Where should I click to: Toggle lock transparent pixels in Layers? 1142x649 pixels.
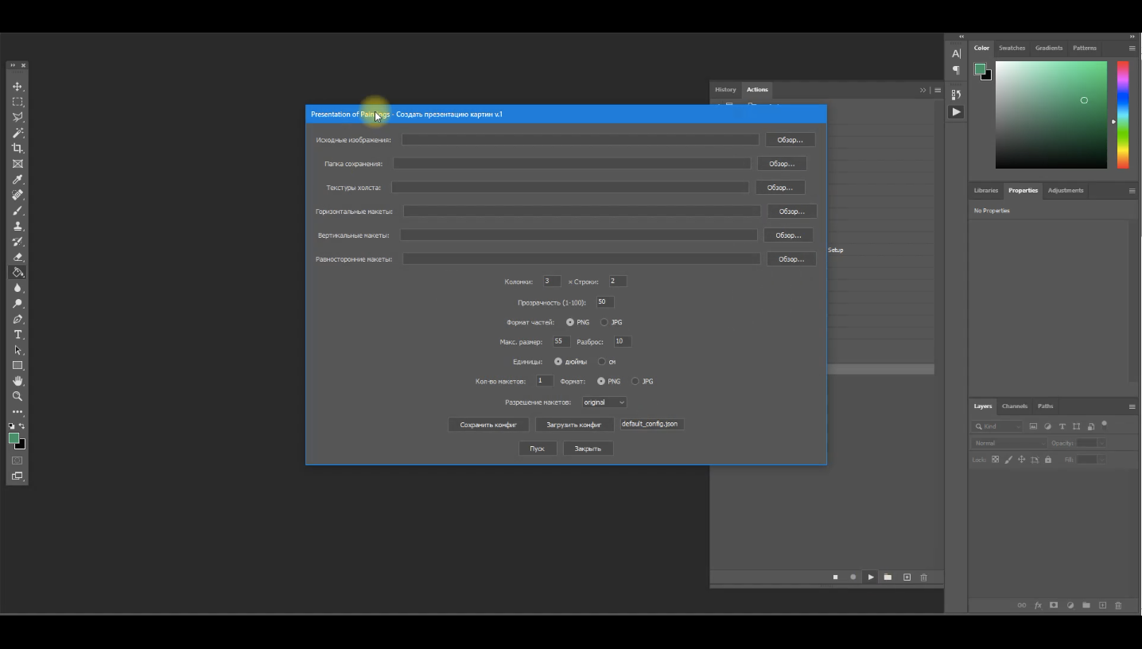(995, 460)
